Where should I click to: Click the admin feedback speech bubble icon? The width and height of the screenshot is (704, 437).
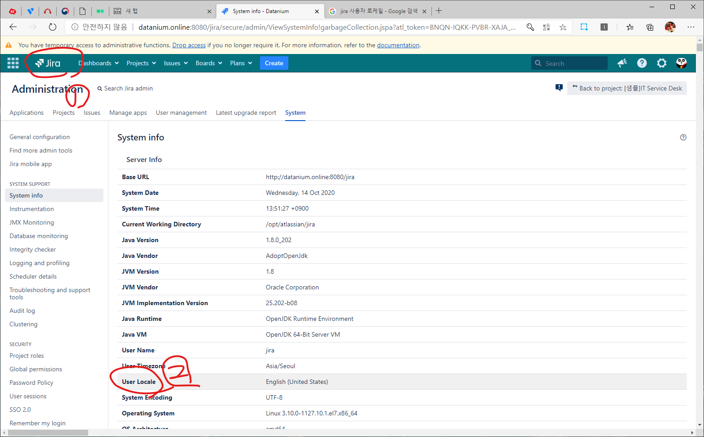click(x=559, y=88)
